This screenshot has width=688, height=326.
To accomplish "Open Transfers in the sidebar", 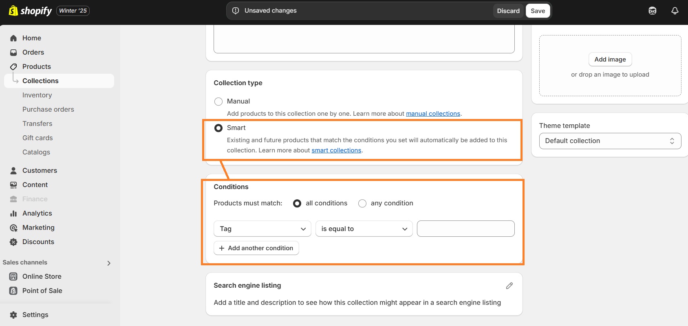I will tap(37, 123).
